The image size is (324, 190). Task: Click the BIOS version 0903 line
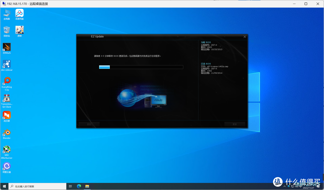pyautogui.click(x=206, y=47)
